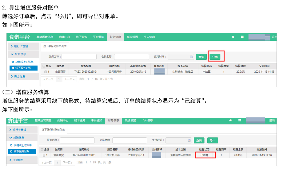Expand 银行卡管理 in the upper sidebar
Screen dimensions: 283x172
tap(23, 46)
